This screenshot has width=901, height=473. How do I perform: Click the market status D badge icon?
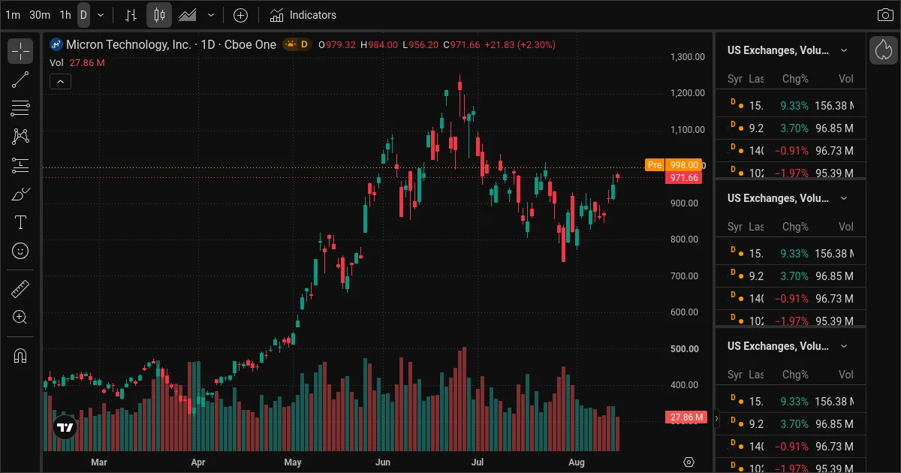click(297, 45)
